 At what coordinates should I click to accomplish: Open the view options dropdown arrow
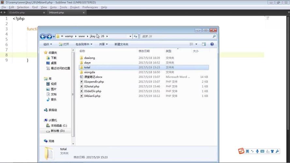196,44
